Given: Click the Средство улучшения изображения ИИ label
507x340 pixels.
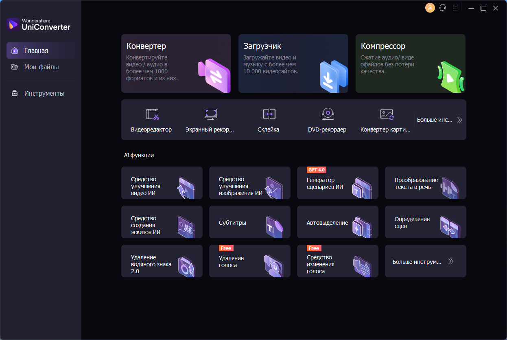Looking at the screenshot, I should click(240, 186).
